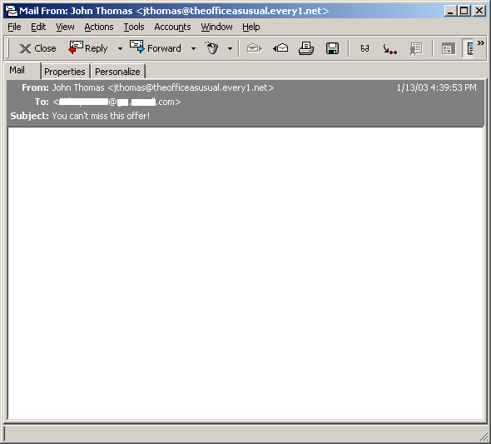Screen dimensions: 491x444
Task: Forward this email
Action: [156, 48]
